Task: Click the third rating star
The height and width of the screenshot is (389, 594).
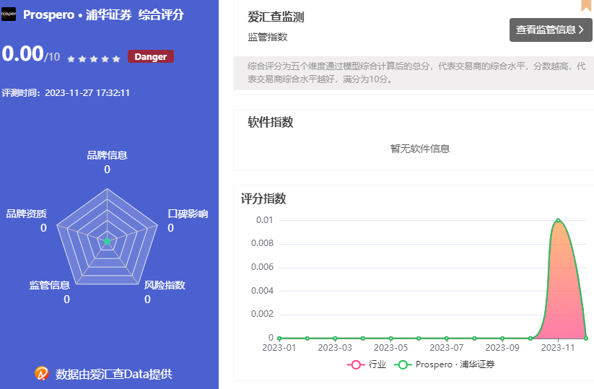Action: click(x=94, y=58)
